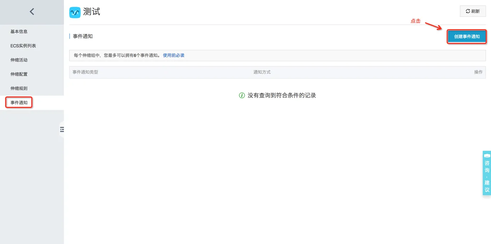This screenshot has height=244, width=491.
Task: Click the 操作 column header
Action: (479, 72)
